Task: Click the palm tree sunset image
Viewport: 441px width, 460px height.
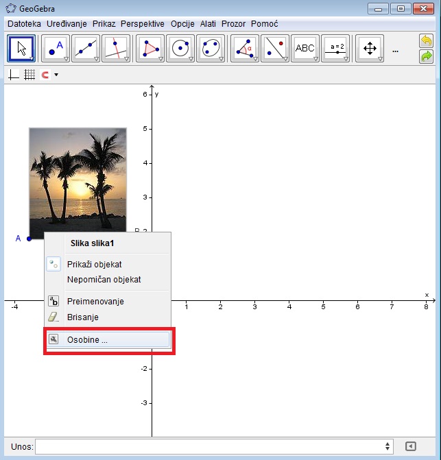Action: coord(78,184)
